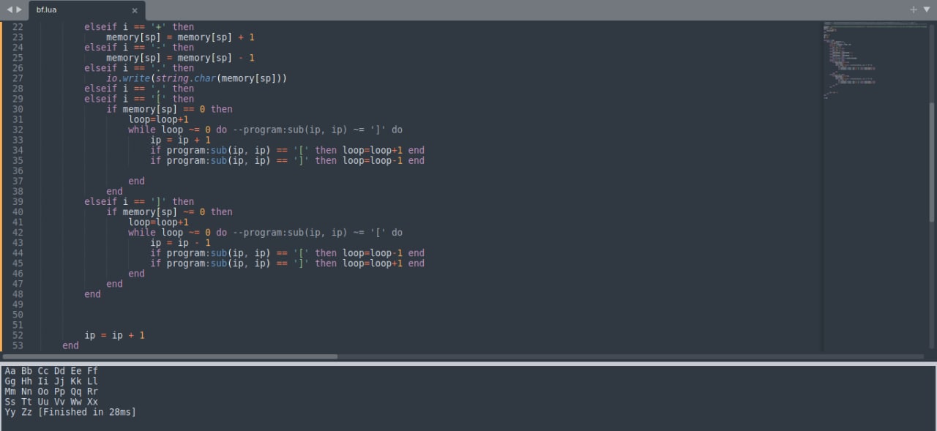This screenshot has width=937, height=431.
Task: Close the bf.lua tab
Action: 134,10
